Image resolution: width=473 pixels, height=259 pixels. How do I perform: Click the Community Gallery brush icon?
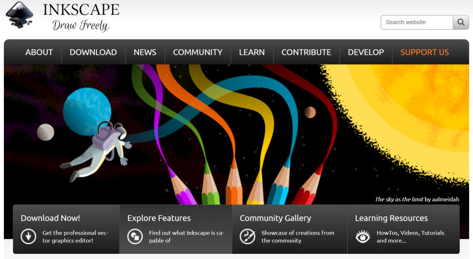pyautogui.click(x=247, y=236)
